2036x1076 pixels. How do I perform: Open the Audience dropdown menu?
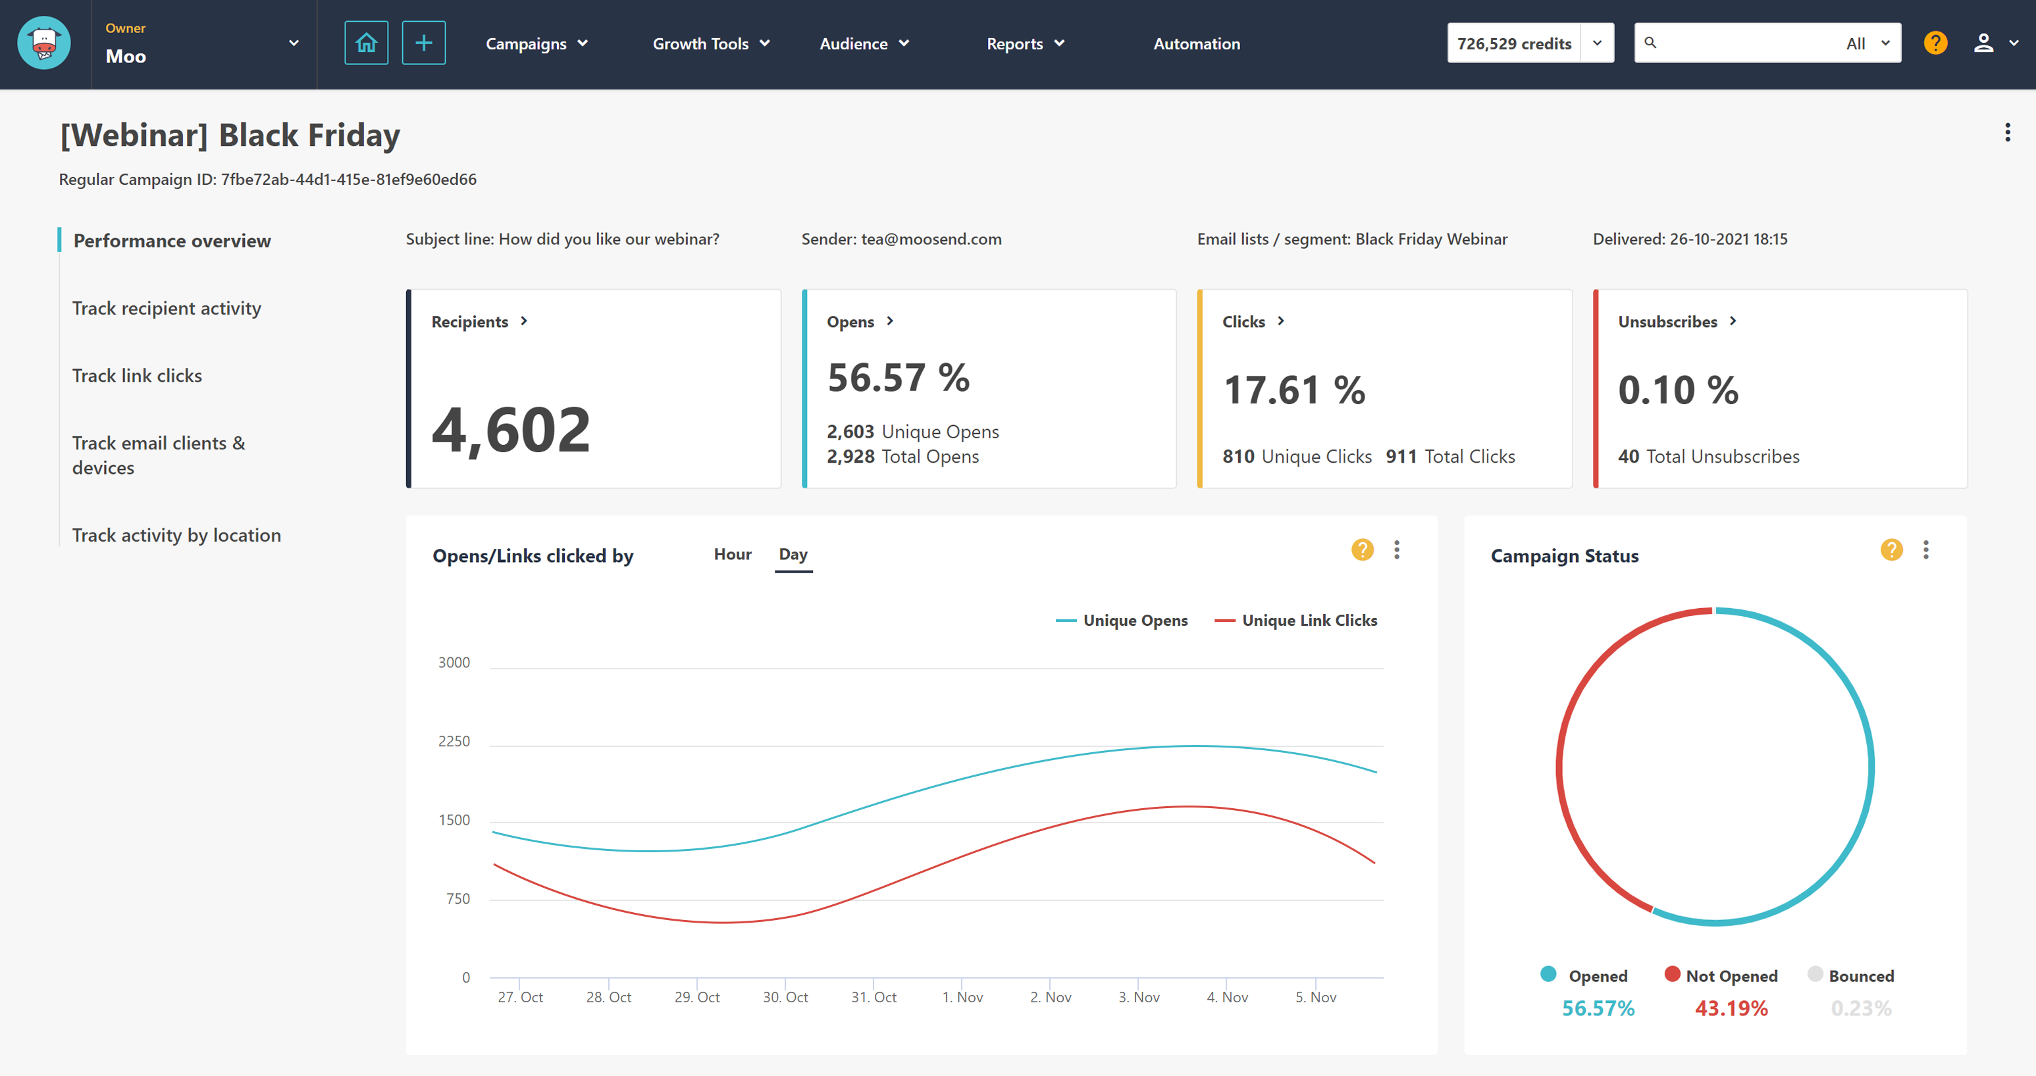click(x=863, y=43)
